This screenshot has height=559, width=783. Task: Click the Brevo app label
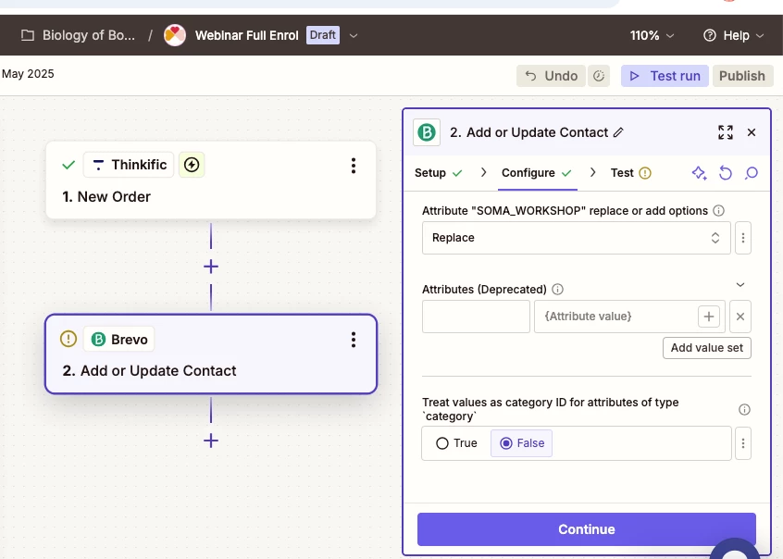pos(119,340)
